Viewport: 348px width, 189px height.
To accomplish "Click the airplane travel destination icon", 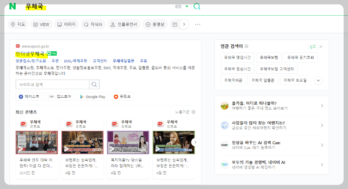I will 224,126.
